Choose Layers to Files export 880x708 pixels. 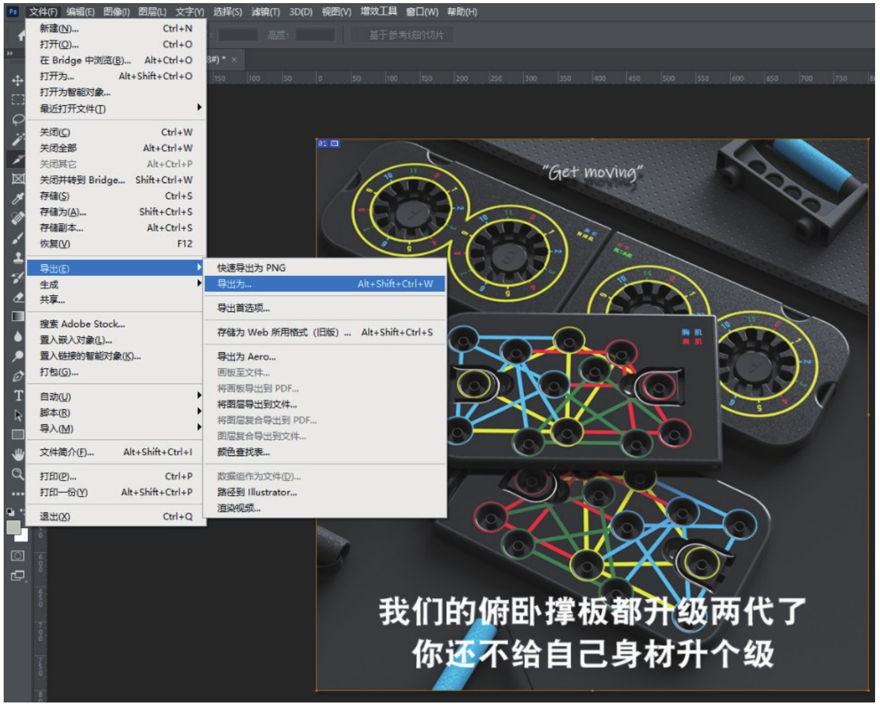[325, 404]
